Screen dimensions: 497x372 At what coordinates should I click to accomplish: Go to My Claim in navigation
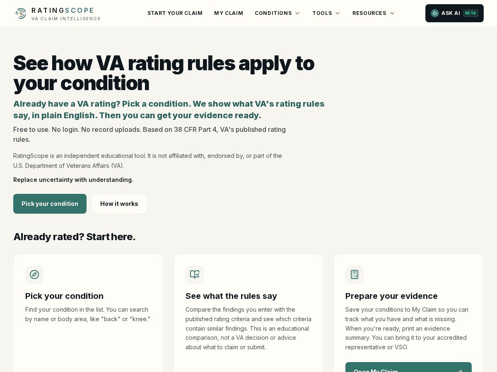[229, 13]
